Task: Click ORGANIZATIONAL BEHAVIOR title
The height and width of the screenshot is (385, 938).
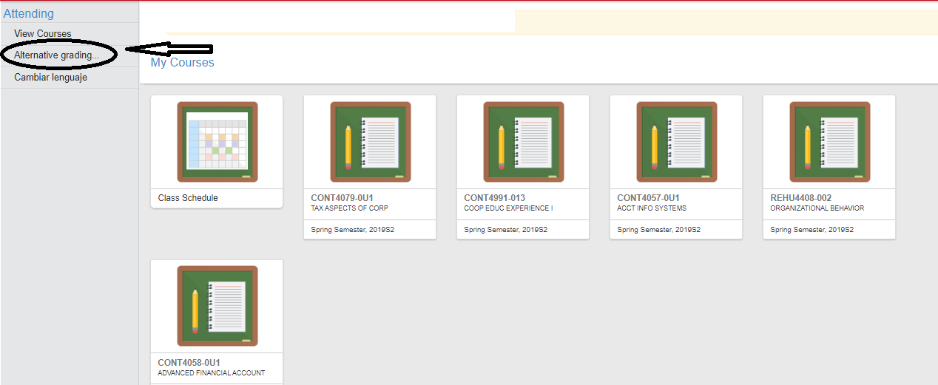Action: pyautogui.click(x=817, y=208)
